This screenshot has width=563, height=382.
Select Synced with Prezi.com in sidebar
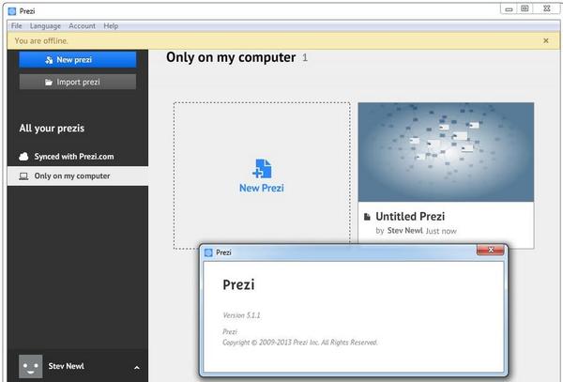coord(78,157)
